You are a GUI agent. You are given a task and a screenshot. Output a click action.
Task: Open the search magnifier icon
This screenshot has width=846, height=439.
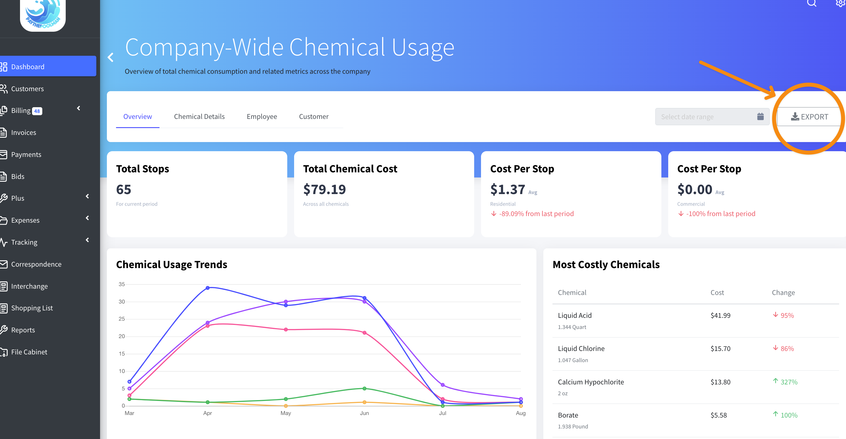click(x=811, y=3)
